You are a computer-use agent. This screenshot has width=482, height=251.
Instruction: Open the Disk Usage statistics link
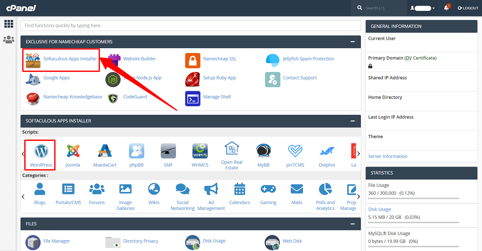coord(380,209)
